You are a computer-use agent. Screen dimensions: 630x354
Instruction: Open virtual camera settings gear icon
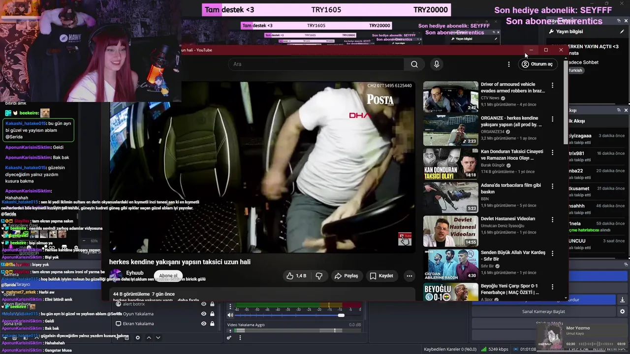point(622,312)
